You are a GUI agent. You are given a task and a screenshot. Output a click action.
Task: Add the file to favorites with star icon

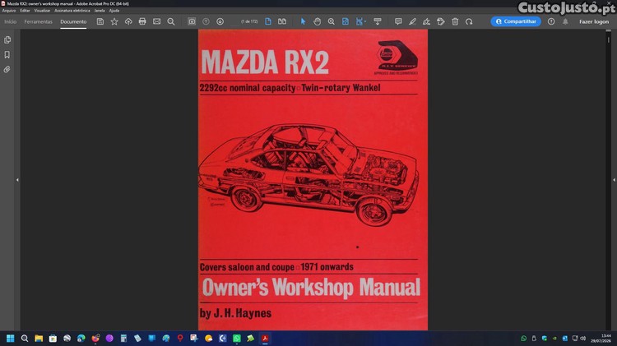click(x=114, y=21)
